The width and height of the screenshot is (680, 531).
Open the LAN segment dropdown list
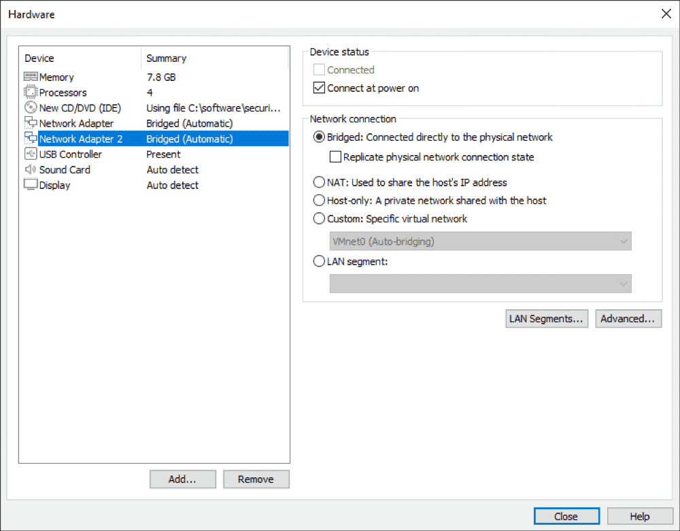[x=481, y=284]
